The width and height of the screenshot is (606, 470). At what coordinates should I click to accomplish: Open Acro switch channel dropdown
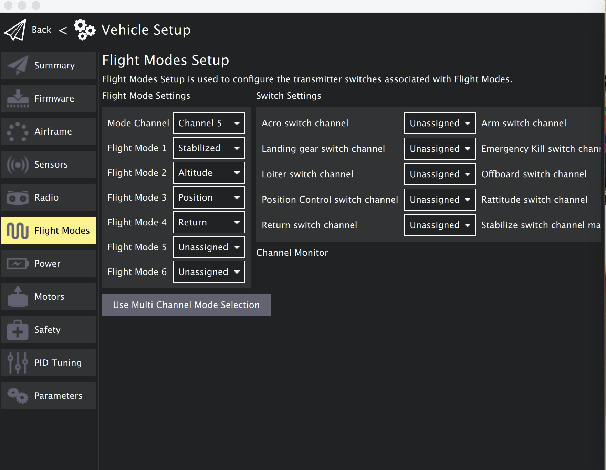[x=440, y=123]
